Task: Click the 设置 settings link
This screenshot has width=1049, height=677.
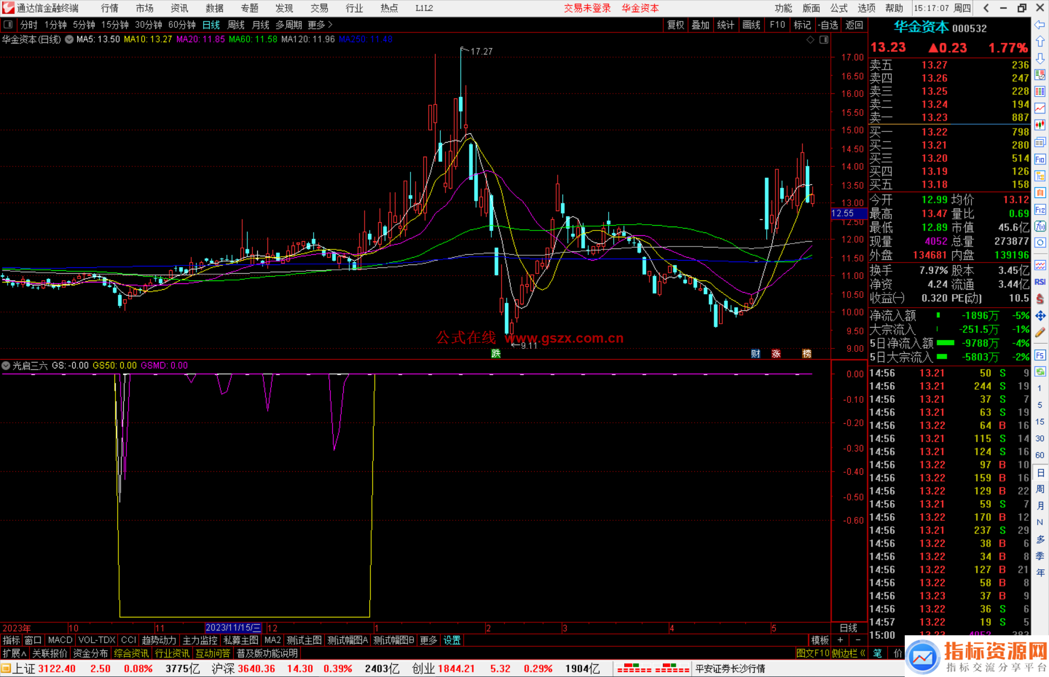Action: [452, 640]
